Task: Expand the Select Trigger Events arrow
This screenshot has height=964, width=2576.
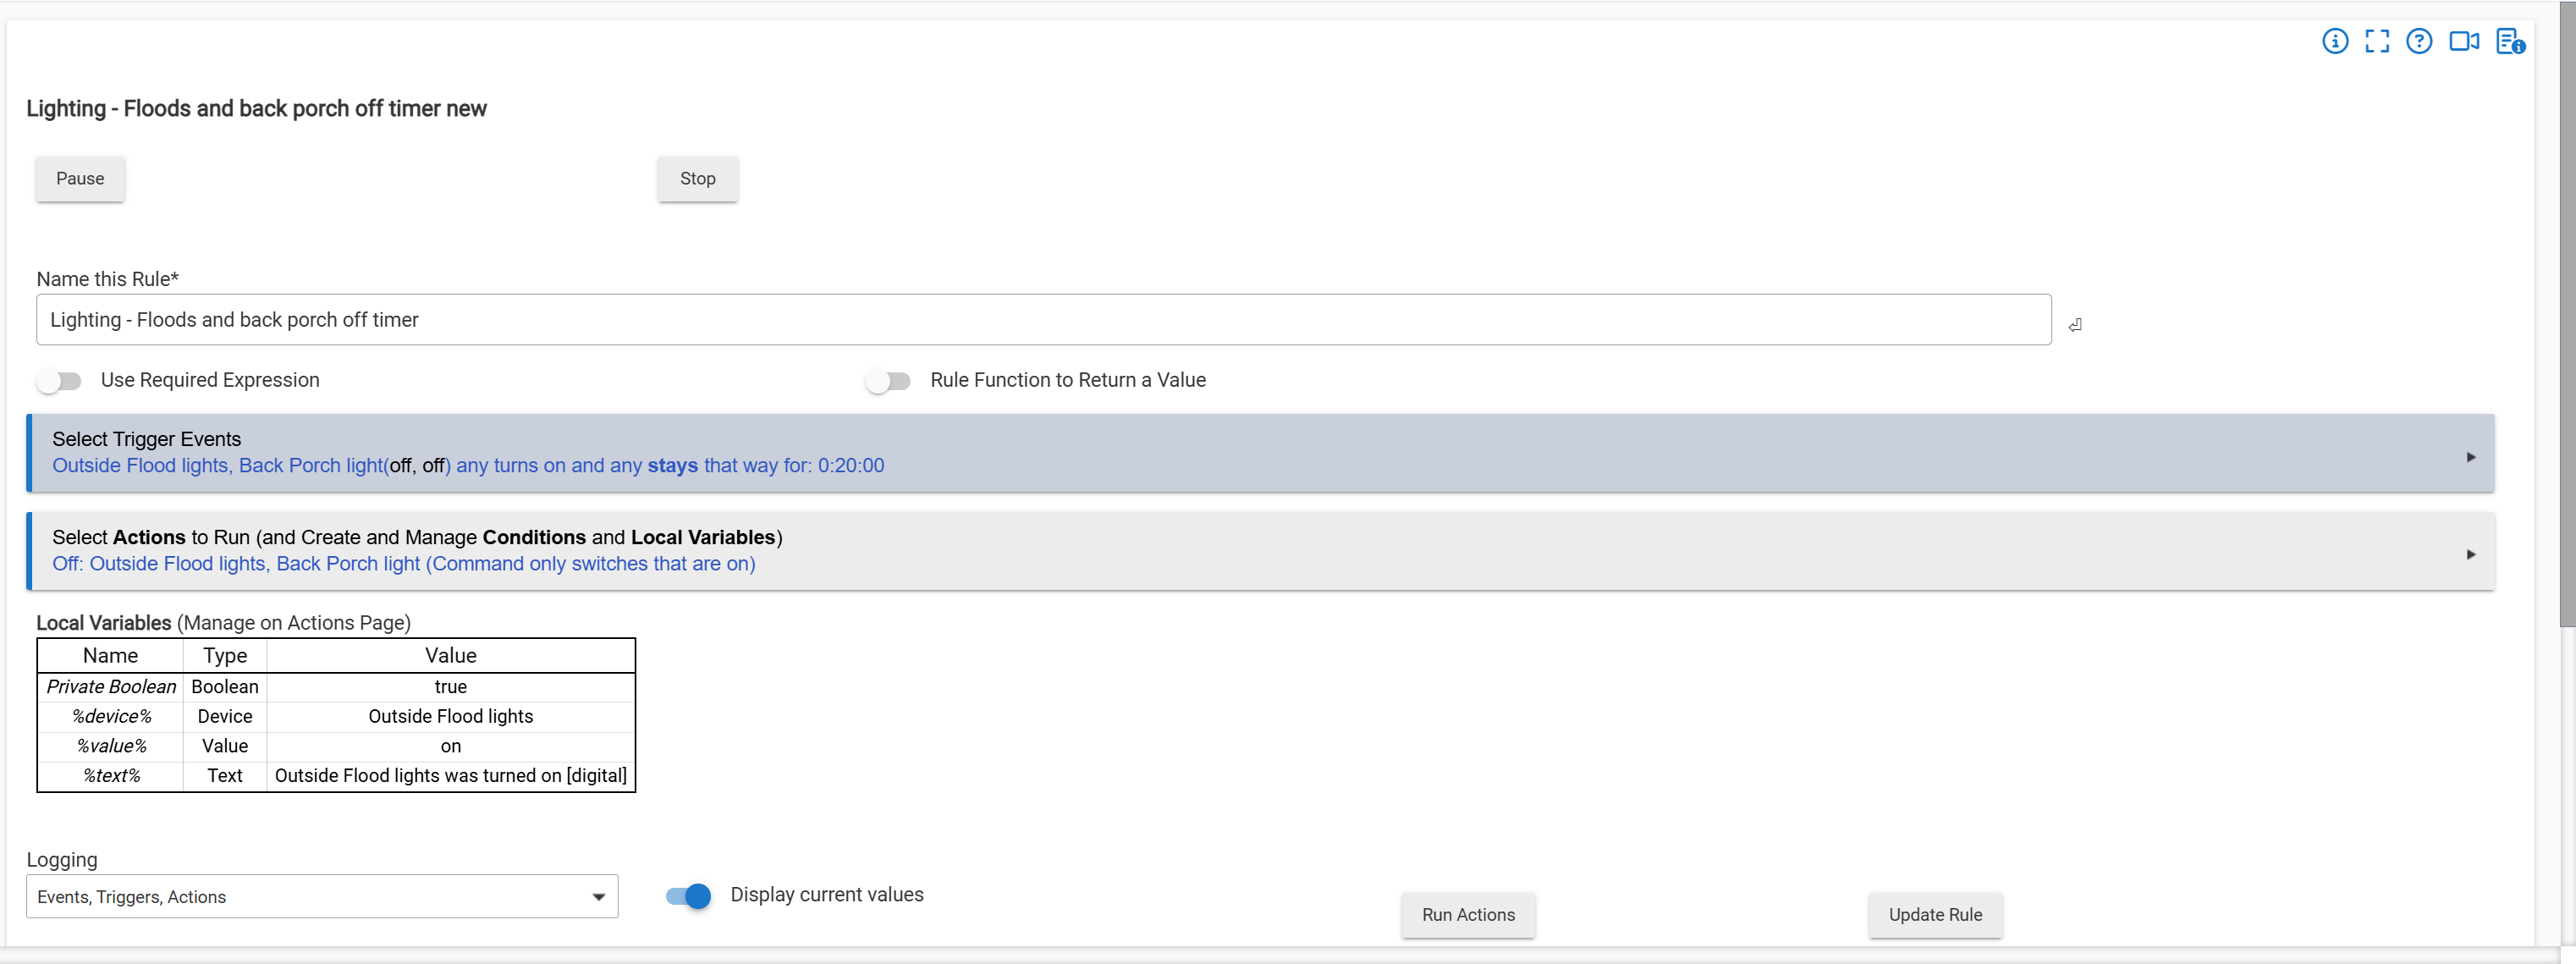Action: click(2470, 457)
